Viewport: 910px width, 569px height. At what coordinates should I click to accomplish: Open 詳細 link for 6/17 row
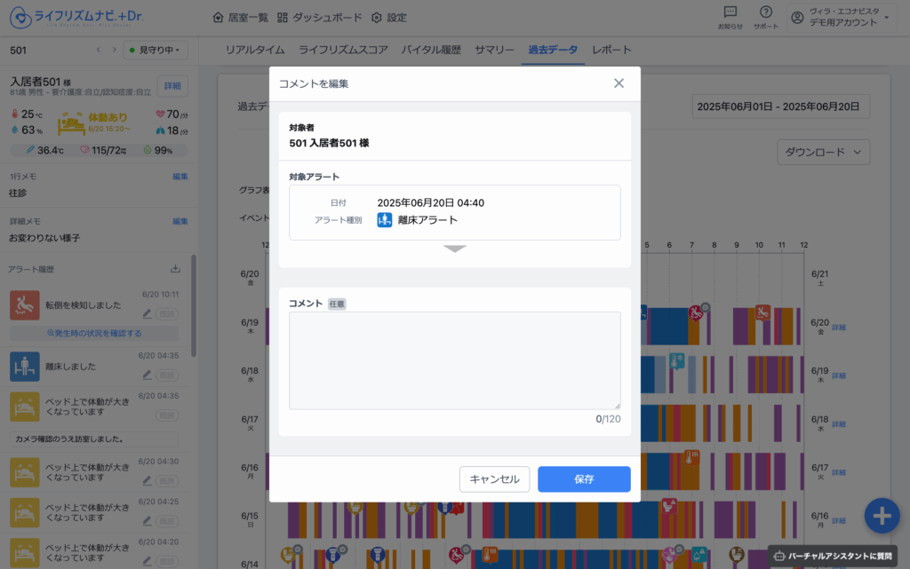[839, 472]
